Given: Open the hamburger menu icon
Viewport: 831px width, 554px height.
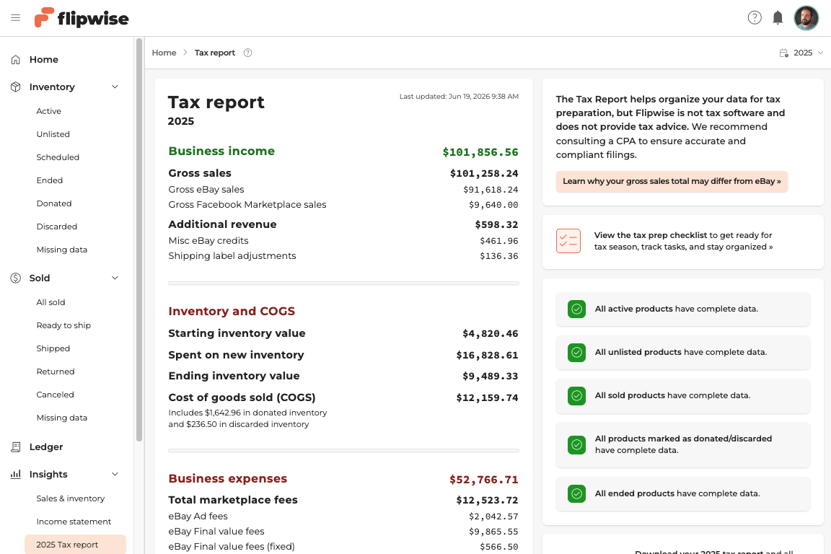Looking at the screenshot, I should coord(15,18).
